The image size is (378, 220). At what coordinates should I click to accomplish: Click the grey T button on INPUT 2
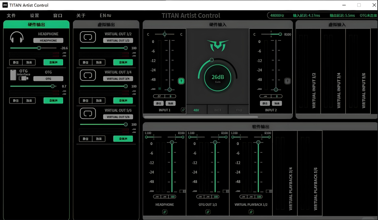point(287,81)
